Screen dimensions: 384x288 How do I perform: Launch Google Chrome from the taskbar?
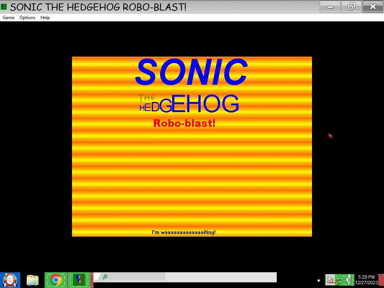pyautogui.click(x=56, y=280)
